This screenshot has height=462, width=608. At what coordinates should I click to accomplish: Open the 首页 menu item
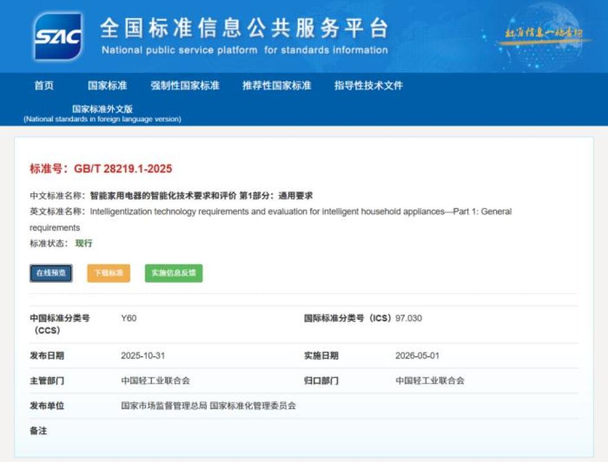(44, 85)
